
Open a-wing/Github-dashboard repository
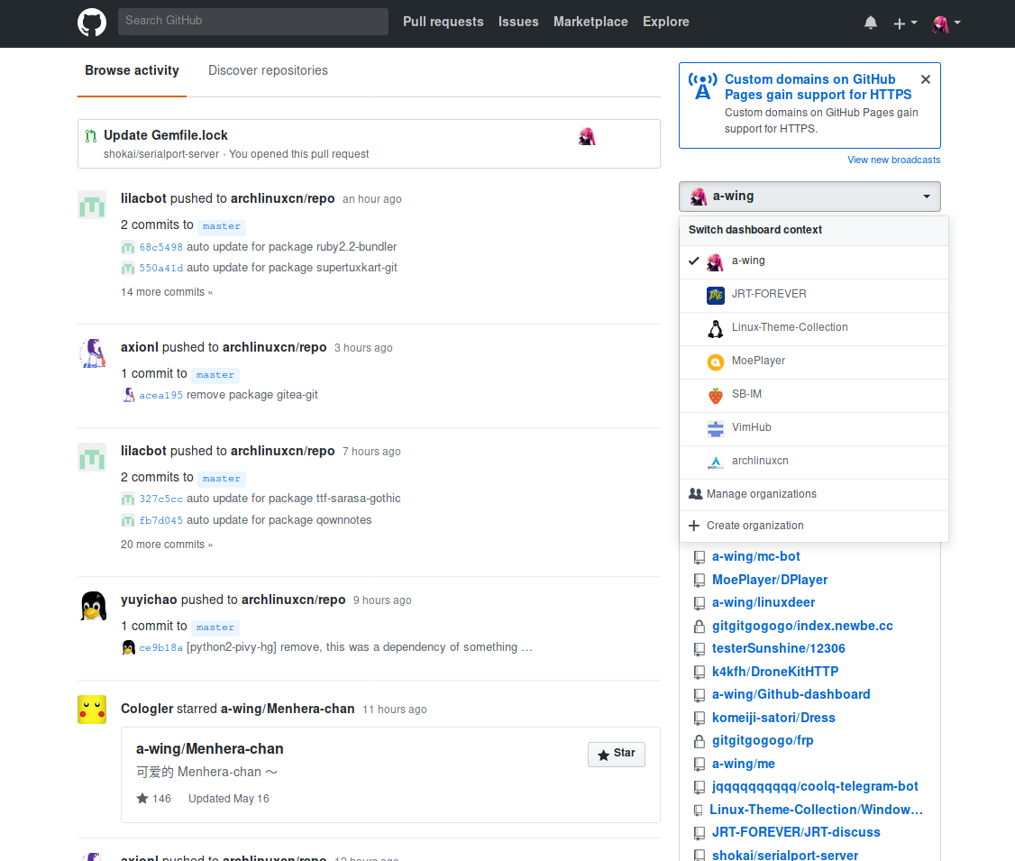point(791,694)
